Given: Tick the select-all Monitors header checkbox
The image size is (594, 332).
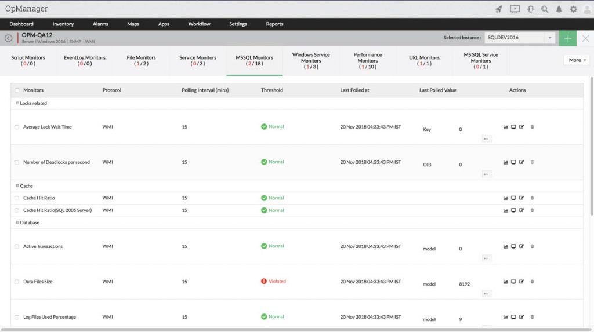Looking at the screenshot, I should pos(17,90).
